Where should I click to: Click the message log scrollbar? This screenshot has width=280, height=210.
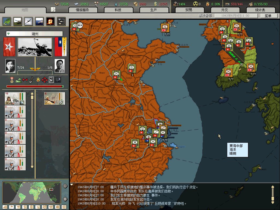pos(272,194)
